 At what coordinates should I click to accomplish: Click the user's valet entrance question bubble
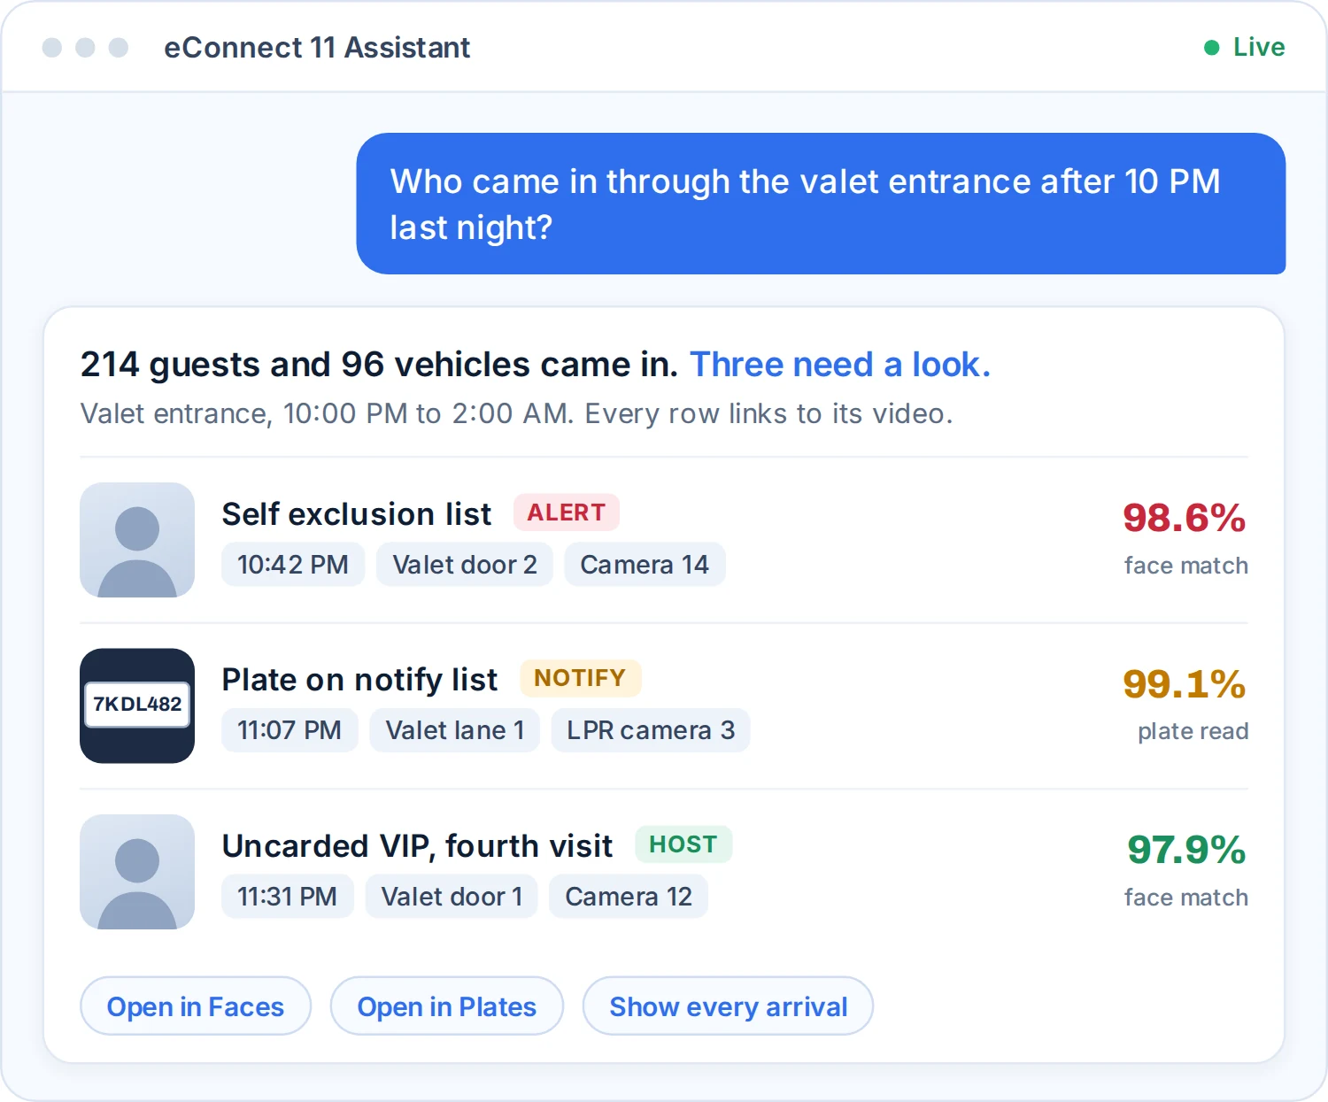[821, 204]
